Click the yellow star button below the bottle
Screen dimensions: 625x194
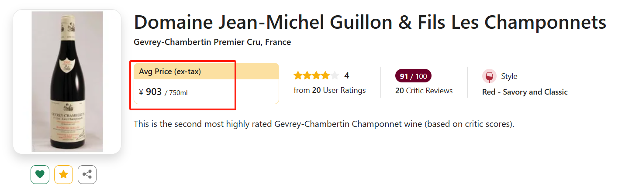point(63,175)
